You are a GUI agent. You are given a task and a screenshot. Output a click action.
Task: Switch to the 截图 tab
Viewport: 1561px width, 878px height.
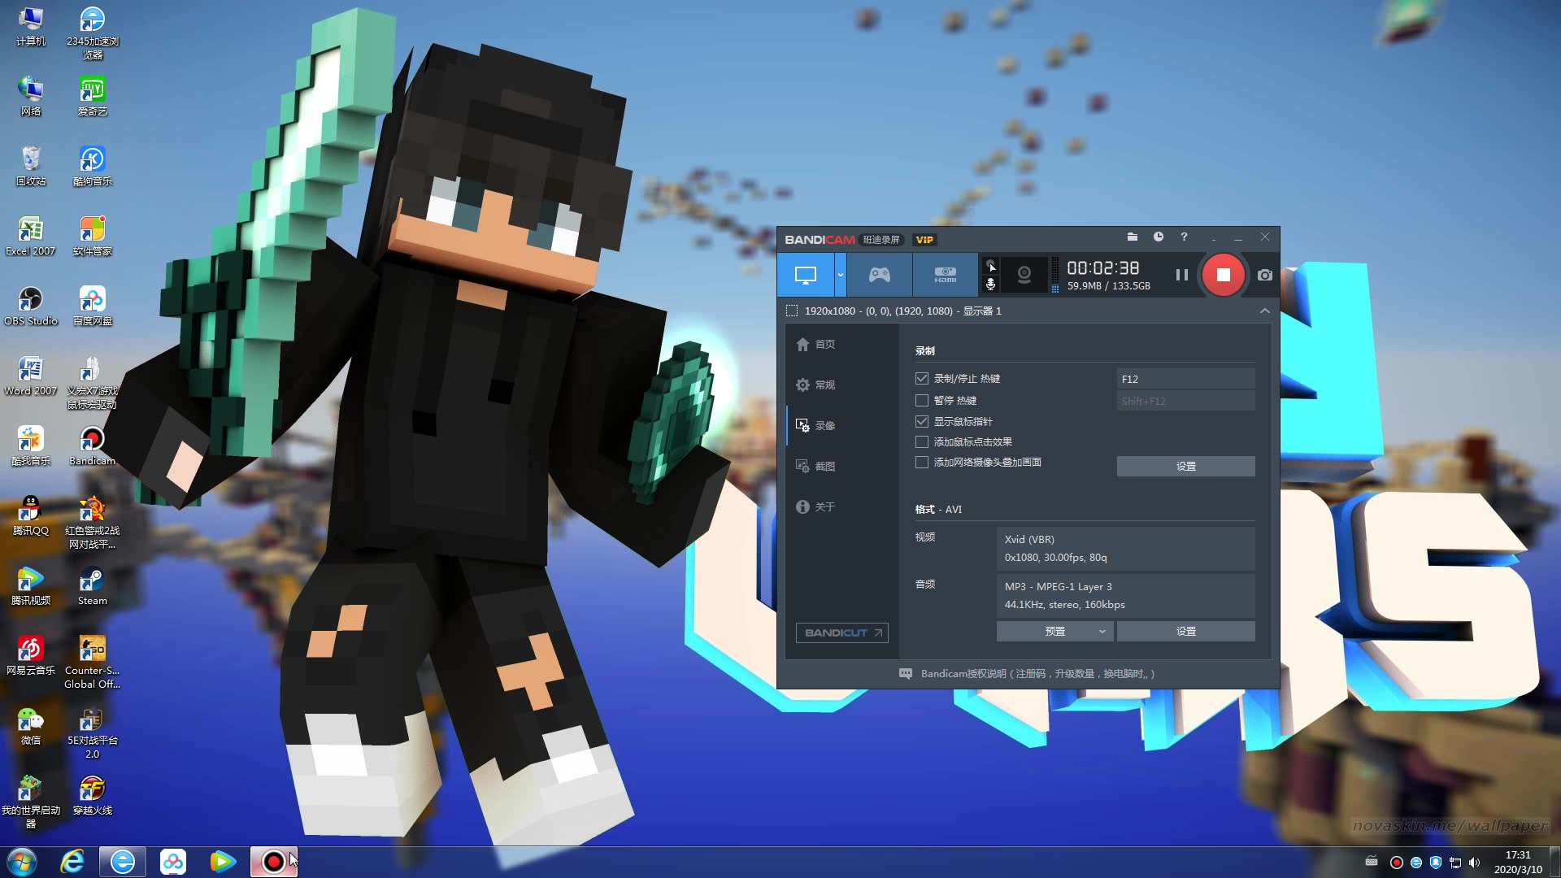[x=816, y=466]
